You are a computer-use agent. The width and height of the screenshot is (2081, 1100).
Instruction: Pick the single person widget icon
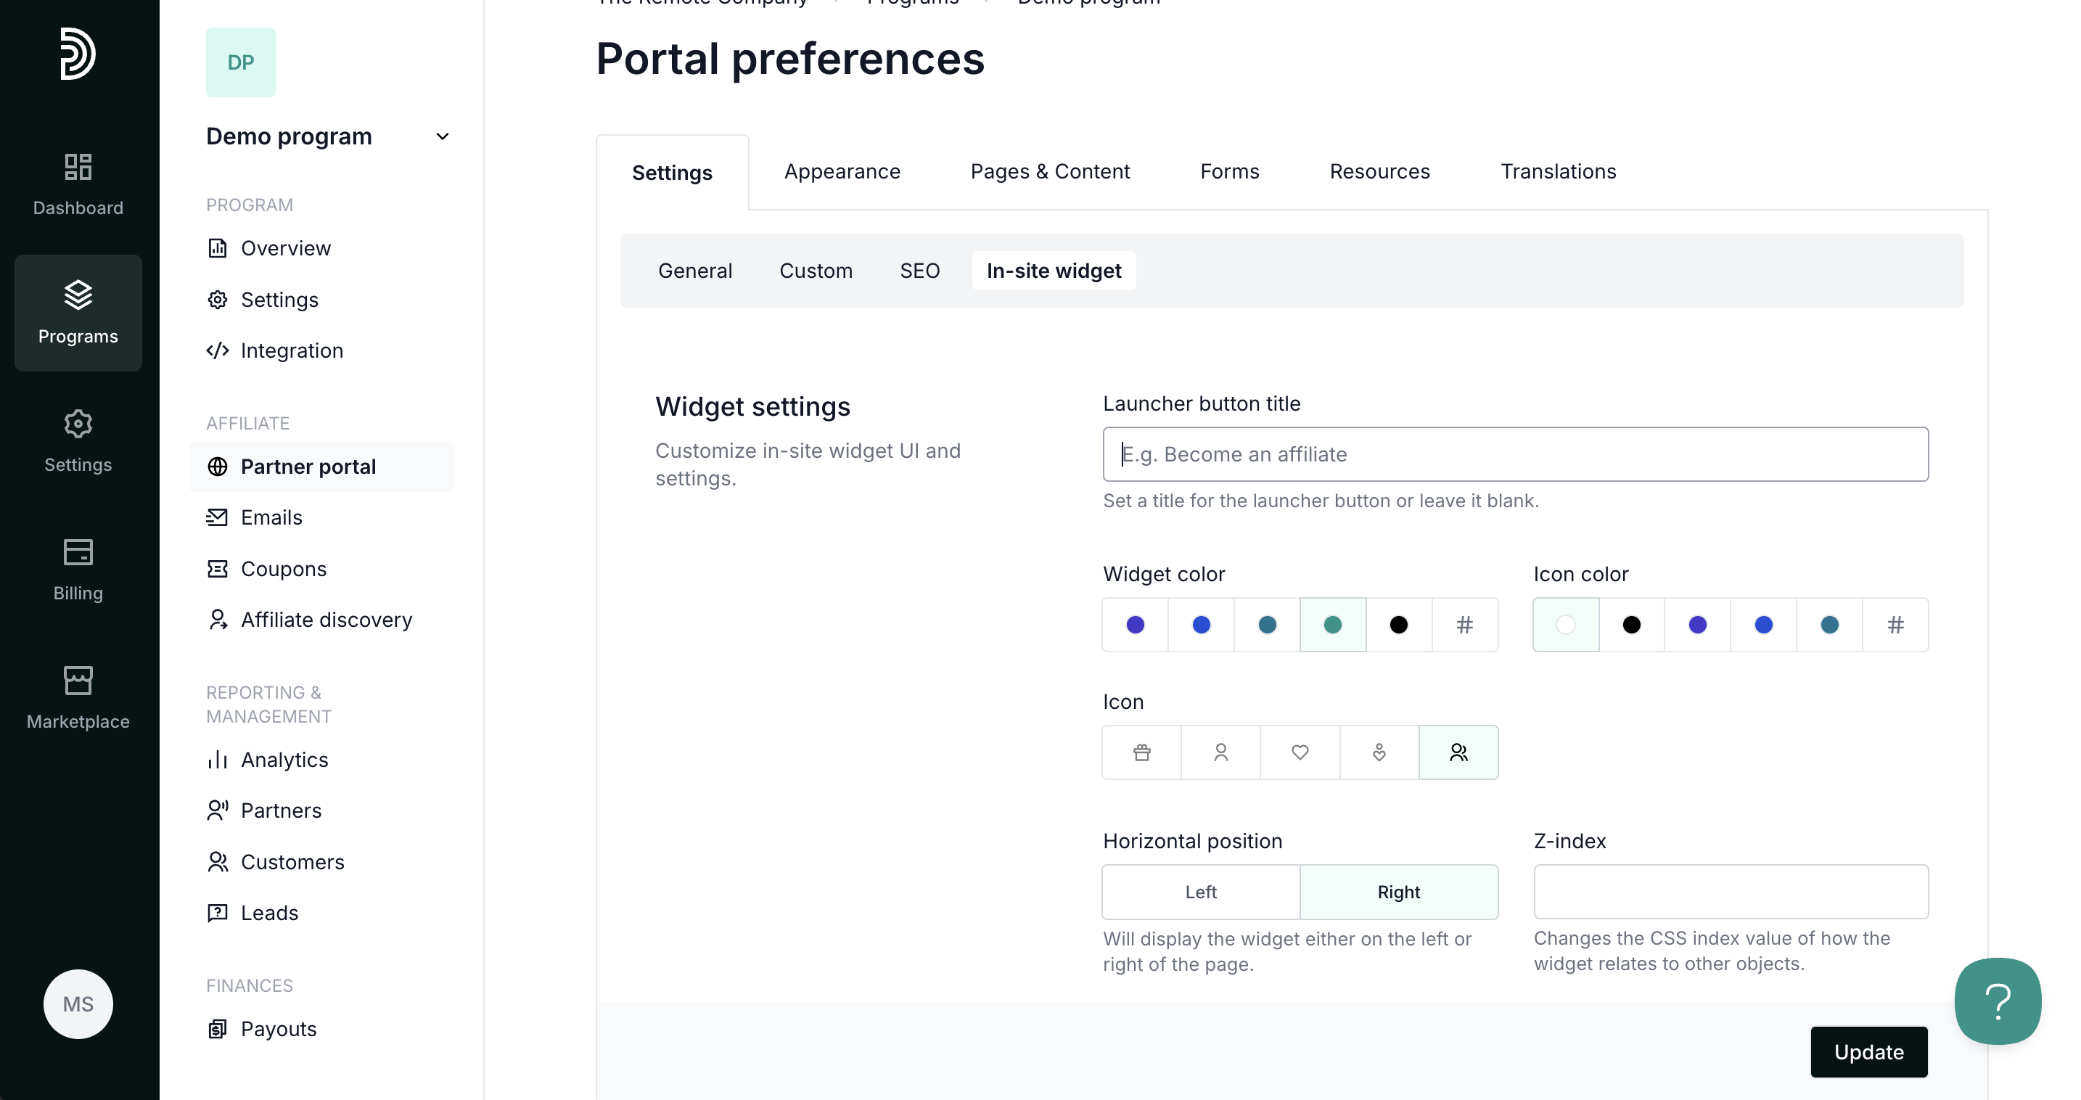click(x=1220, y=752)
